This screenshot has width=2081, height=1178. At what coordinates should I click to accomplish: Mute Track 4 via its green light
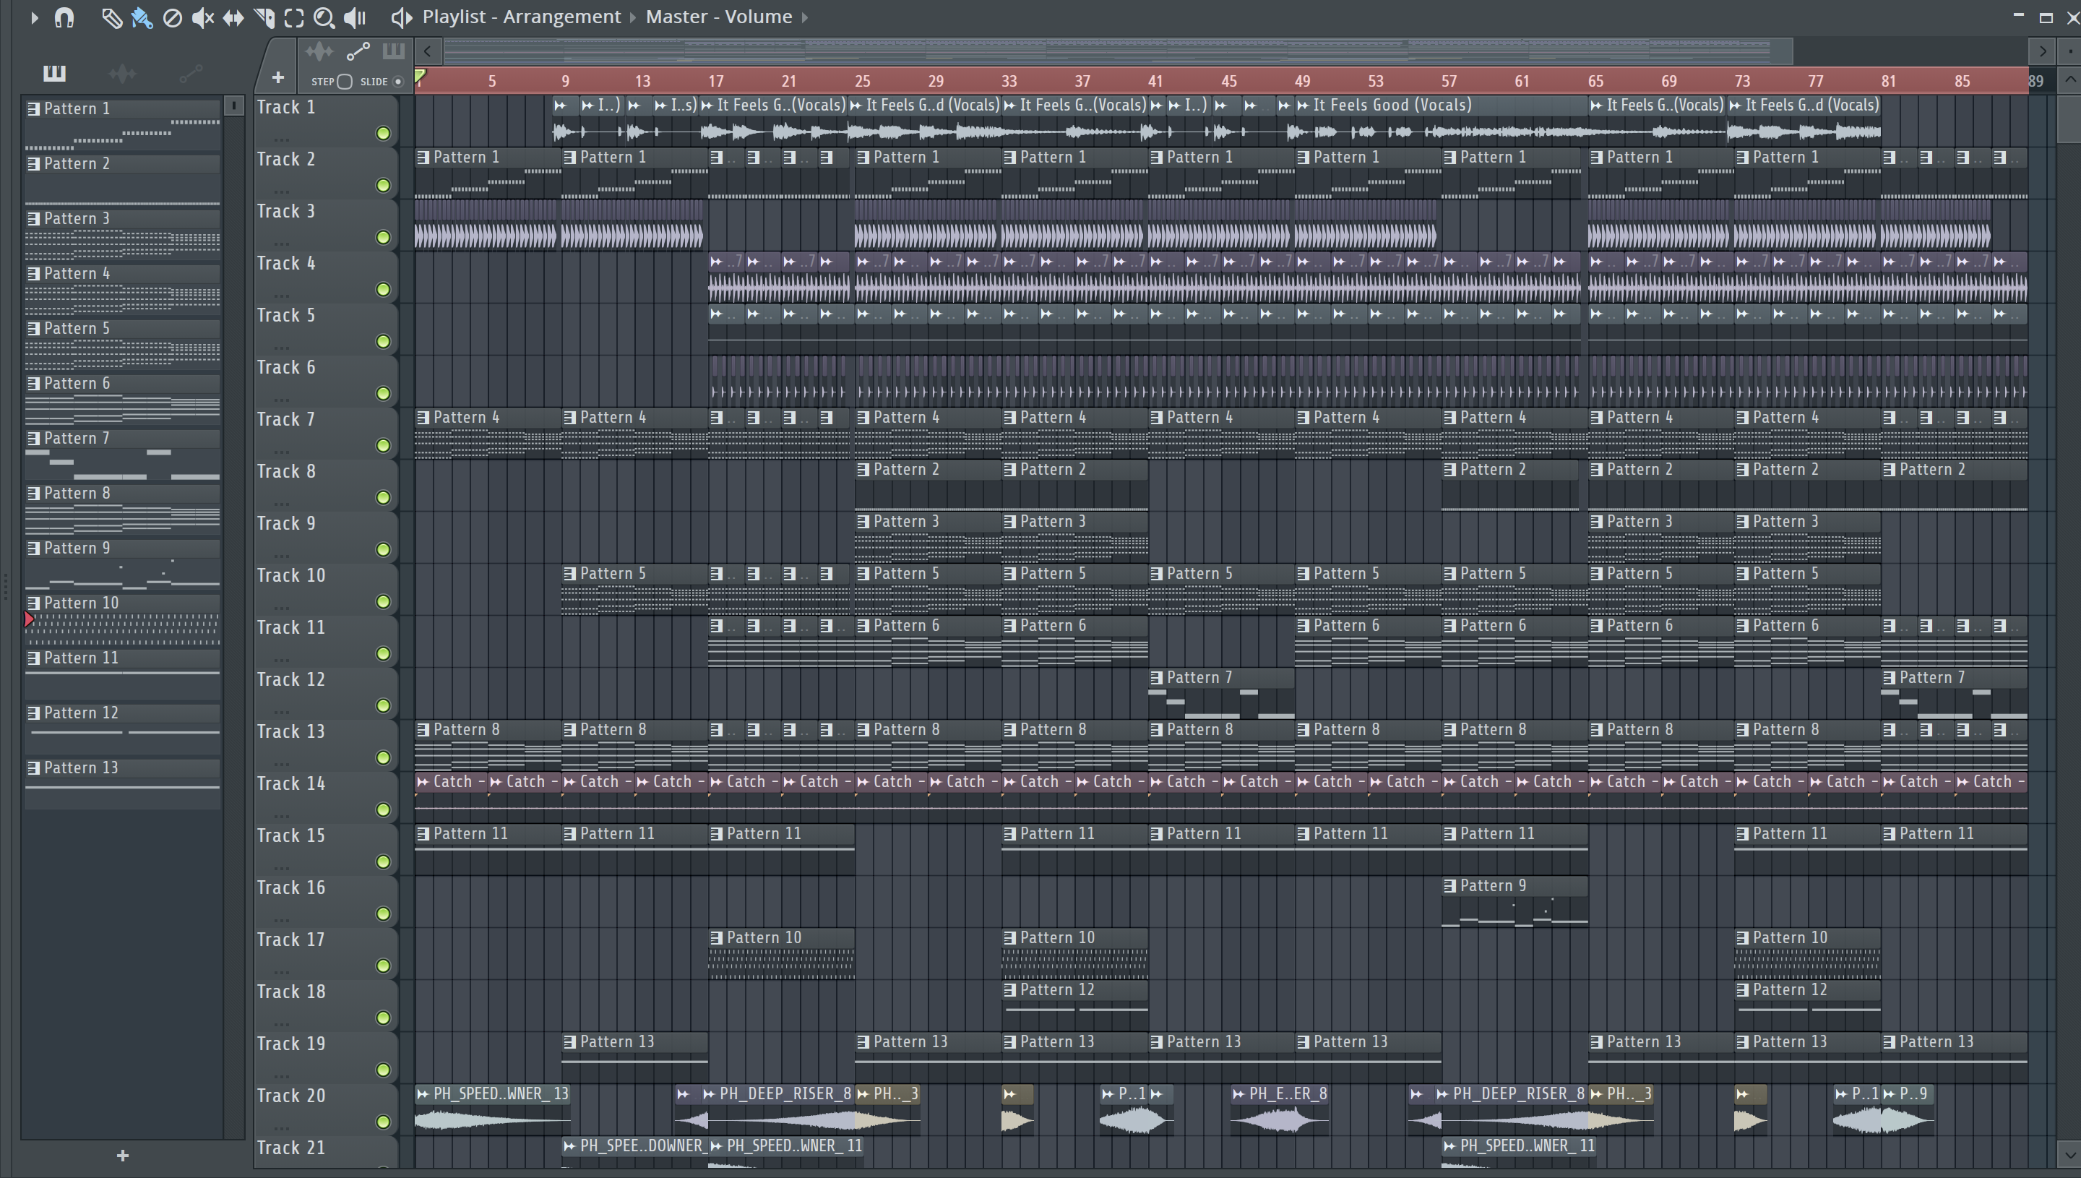[x=384, y=290]
